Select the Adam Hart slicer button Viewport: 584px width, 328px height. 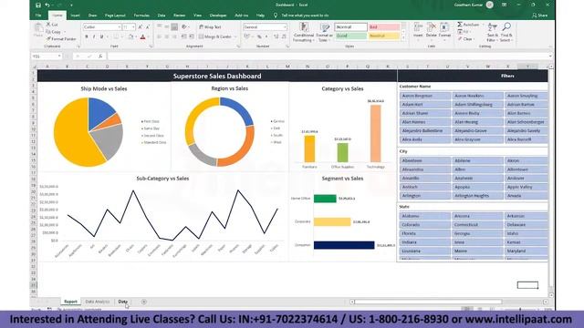(425, 105)
